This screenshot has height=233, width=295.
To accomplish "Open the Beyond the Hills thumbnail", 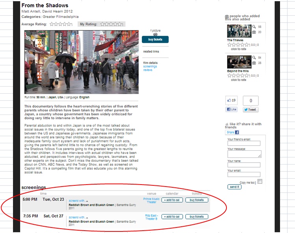I will click(239, 62).
